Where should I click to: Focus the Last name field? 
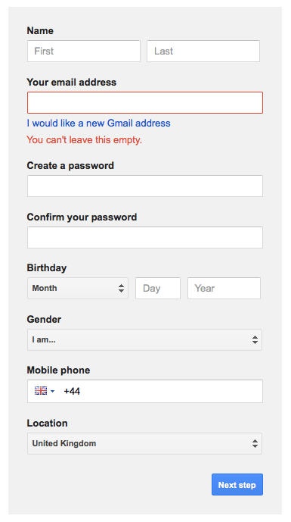click(x=203, y=52)
